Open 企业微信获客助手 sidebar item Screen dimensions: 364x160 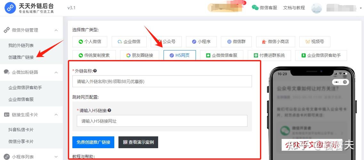pos(25,88)
